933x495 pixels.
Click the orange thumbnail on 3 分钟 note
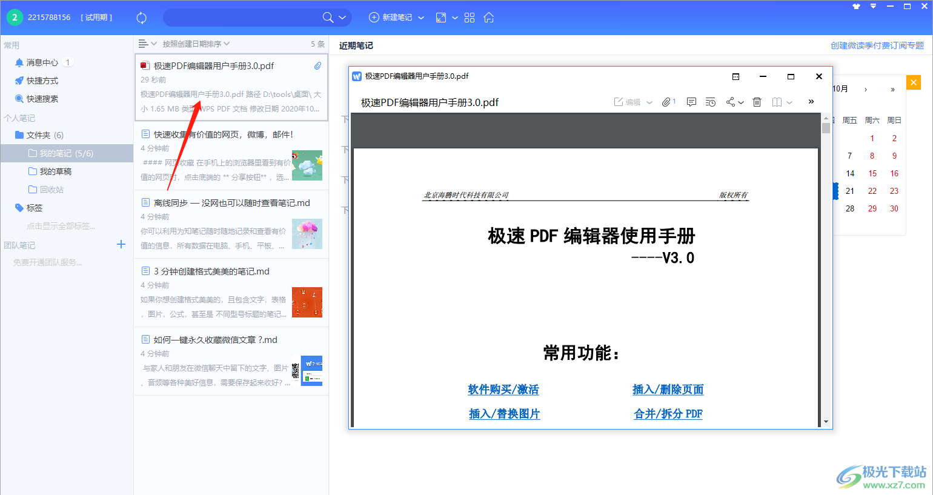[307, 302]
